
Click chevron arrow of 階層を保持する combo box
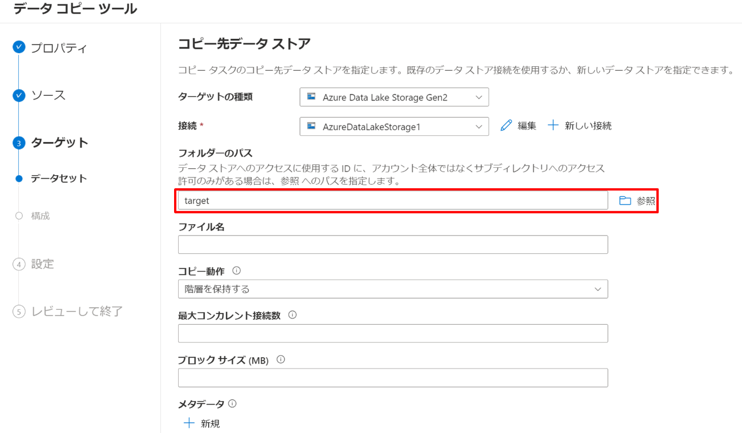[x=598, y=289]
